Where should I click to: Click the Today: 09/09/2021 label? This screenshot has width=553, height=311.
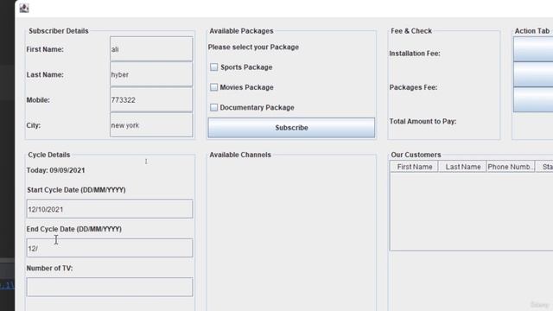point(55,170)
